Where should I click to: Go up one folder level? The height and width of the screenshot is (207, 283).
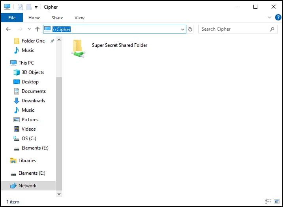click(x=37, y=29)
